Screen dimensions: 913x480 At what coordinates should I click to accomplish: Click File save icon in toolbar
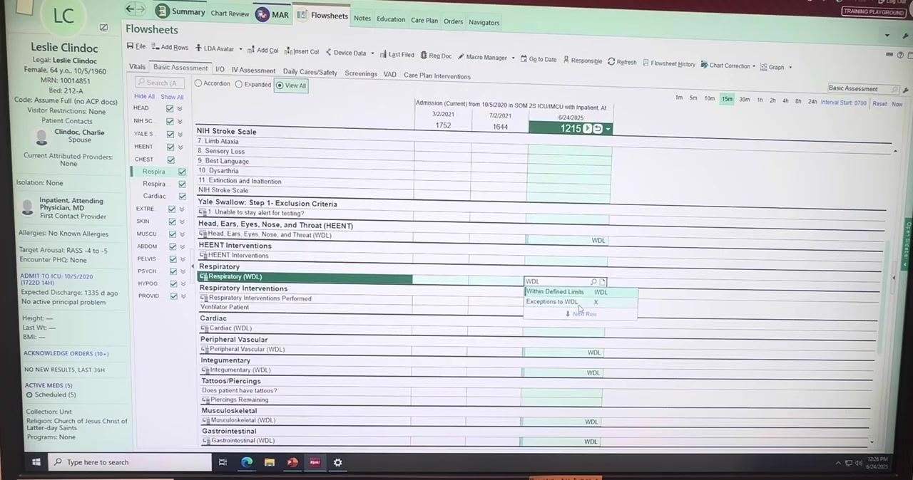(131, 46)
